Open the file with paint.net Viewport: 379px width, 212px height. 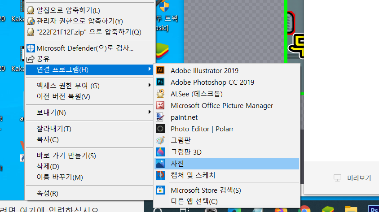tap(227, 117)
